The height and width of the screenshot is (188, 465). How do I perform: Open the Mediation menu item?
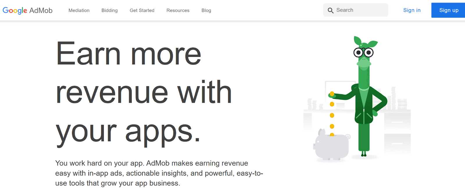pos(79,10)
